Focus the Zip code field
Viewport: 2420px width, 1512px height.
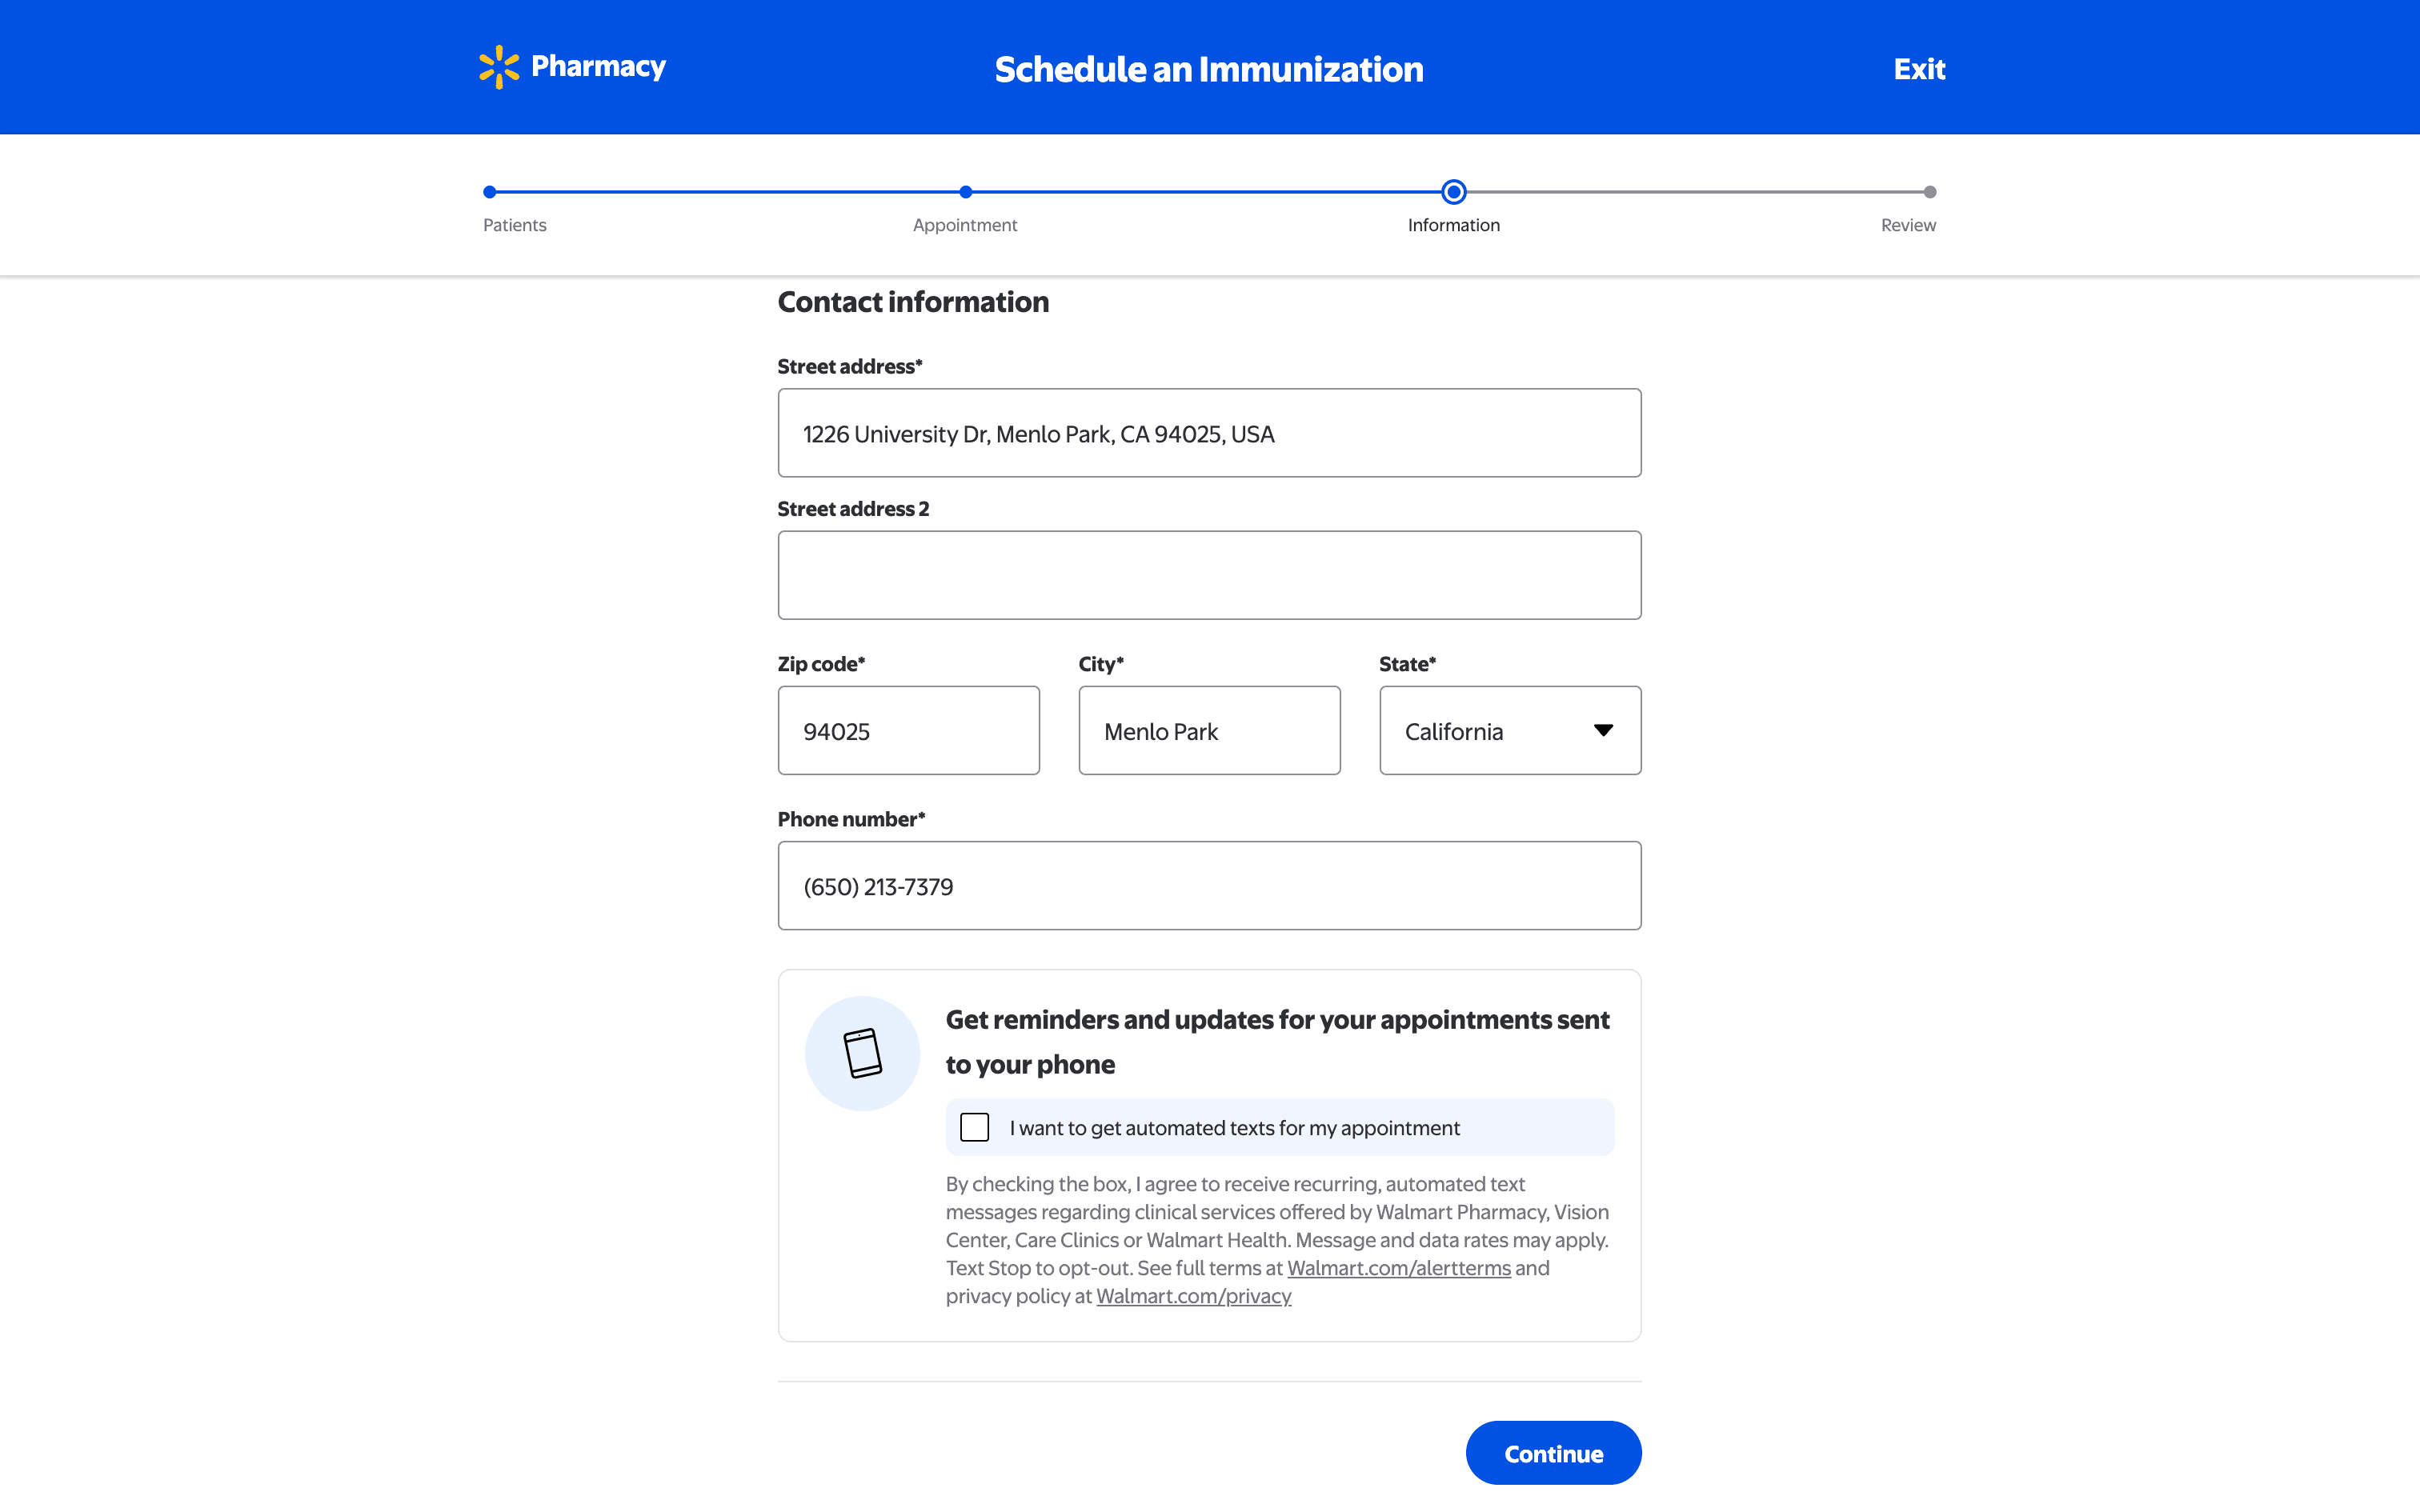[x=908, y=730]
